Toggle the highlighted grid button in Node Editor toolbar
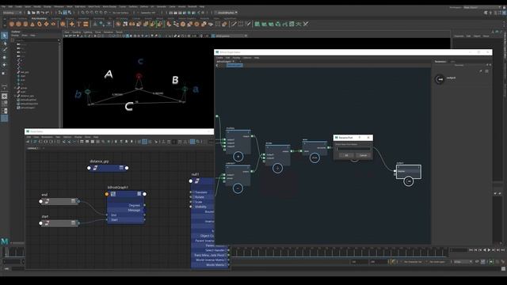This screenshot has width=507, height=285. (x=144, y=142)
